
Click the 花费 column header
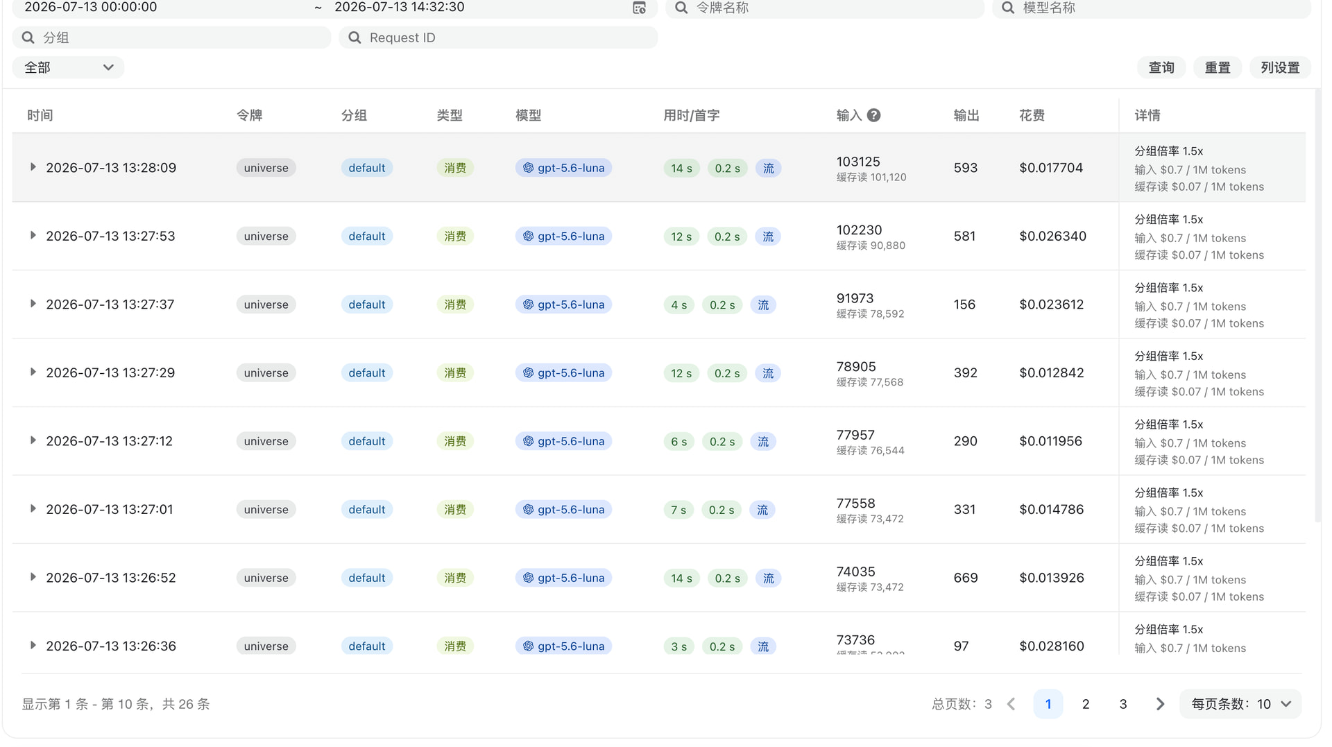(x=1032, y=115)
